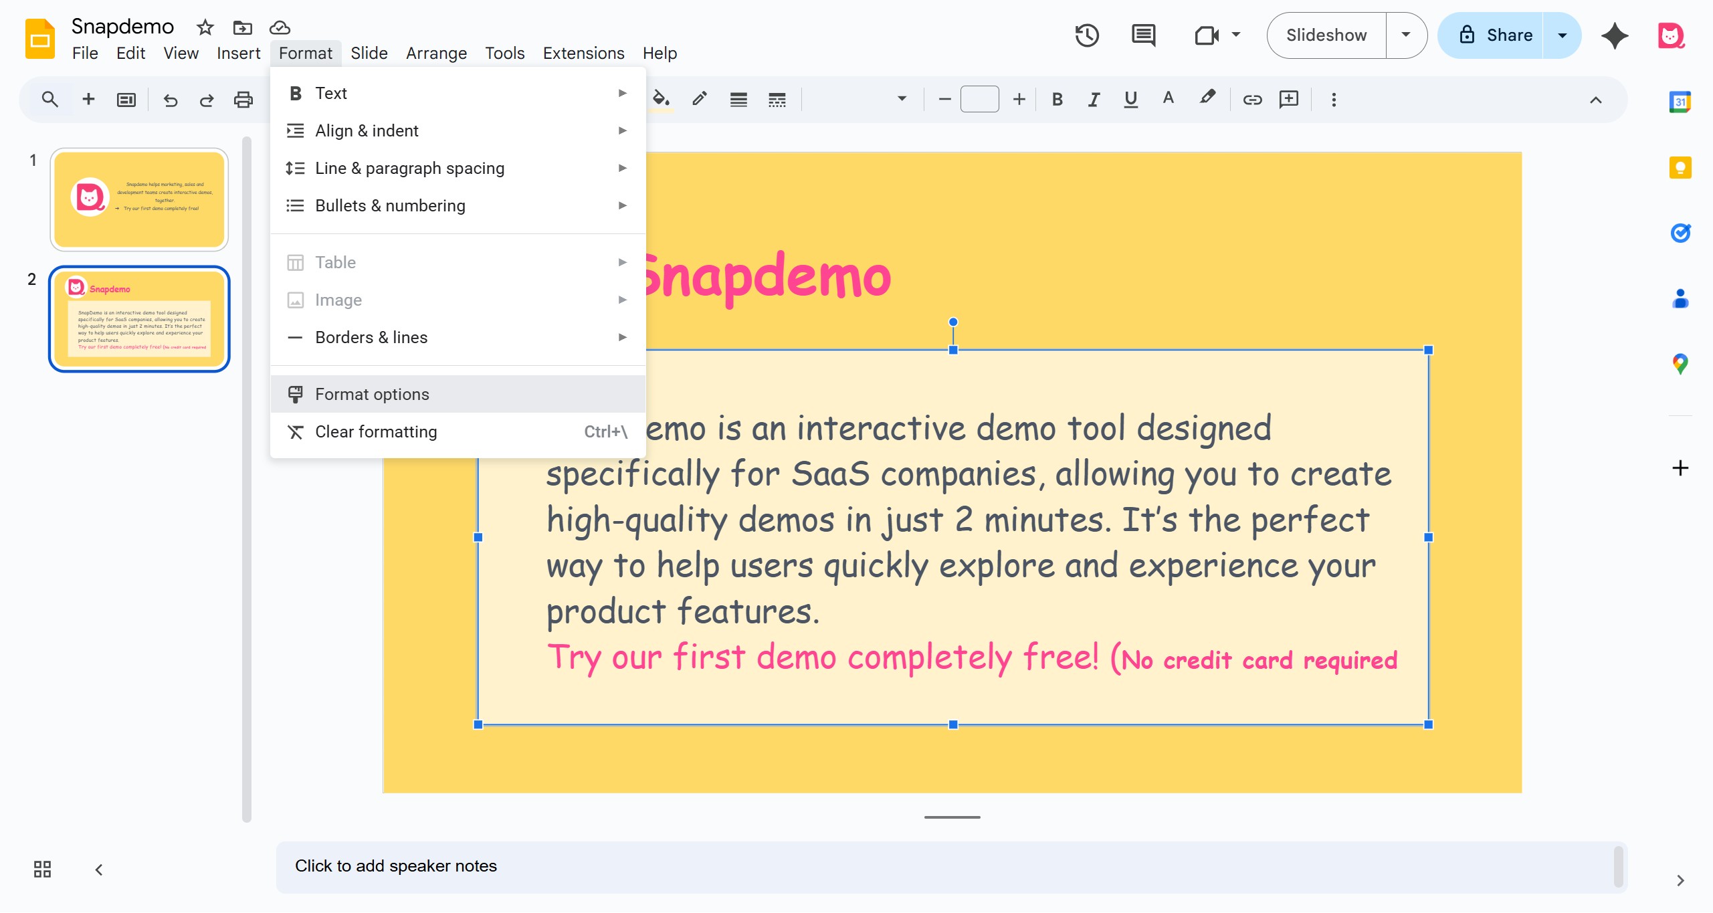Toggle italic formatting
Screen dimensions: 1713x913
[1094, 100]
